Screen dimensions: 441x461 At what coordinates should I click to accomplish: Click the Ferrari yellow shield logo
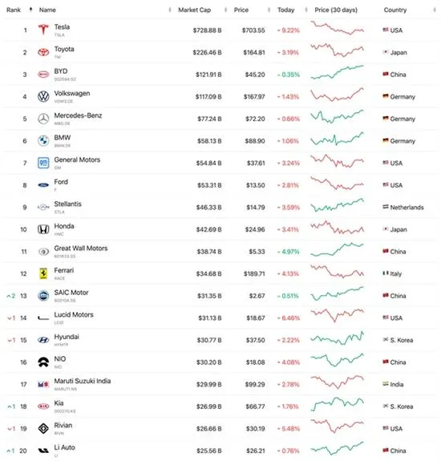tap(43, 273)
